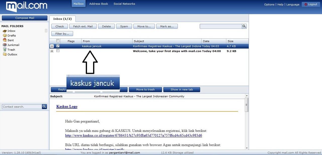Open the Social Networks tab
Image resolution: width=322 pixels, height=155 pixels.
tap(124, 4)
